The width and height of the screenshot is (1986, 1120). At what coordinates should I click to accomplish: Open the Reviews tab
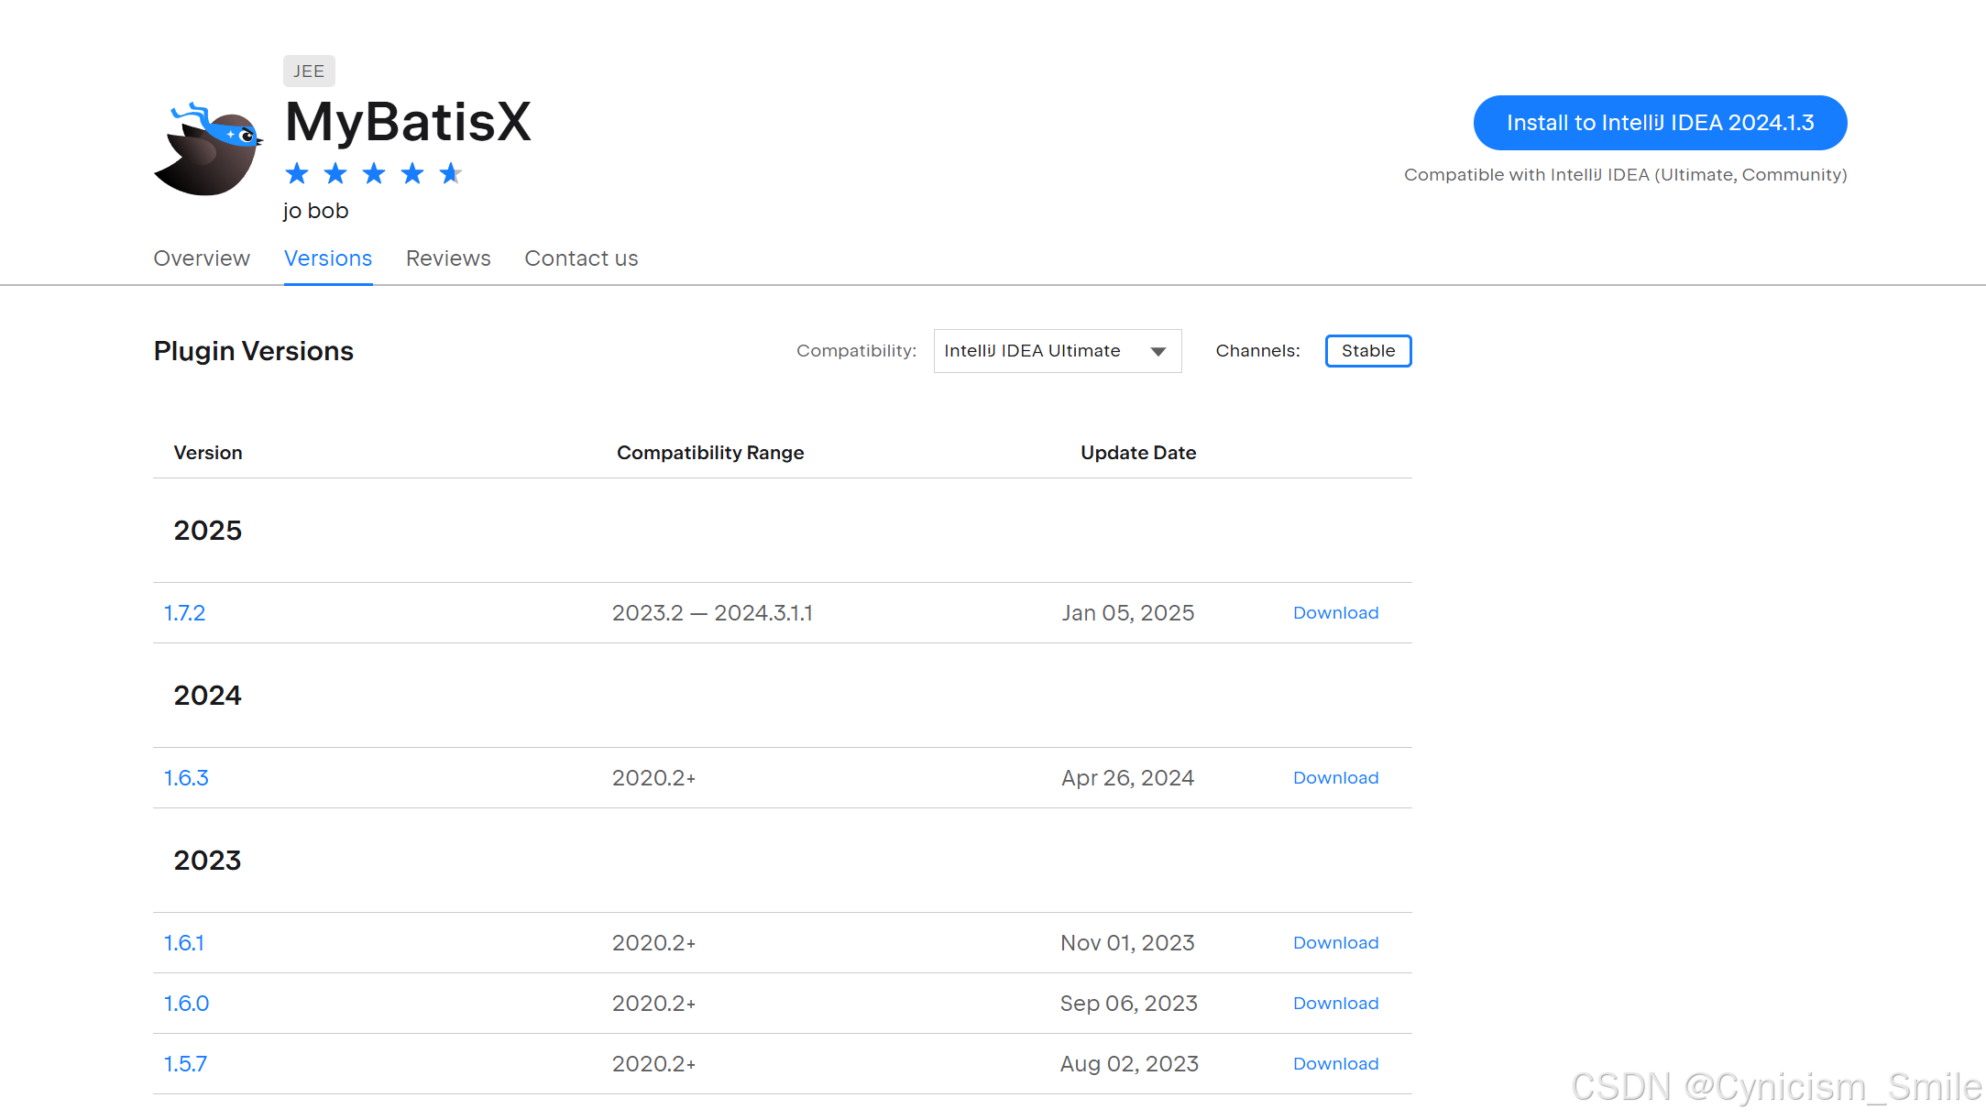pyautogui.click(x=448, y=258)
